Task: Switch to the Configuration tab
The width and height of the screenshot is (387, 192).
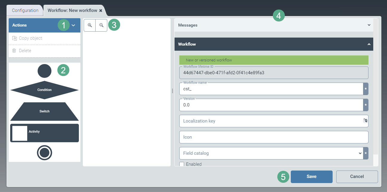Action: click(x=25, y=10)
